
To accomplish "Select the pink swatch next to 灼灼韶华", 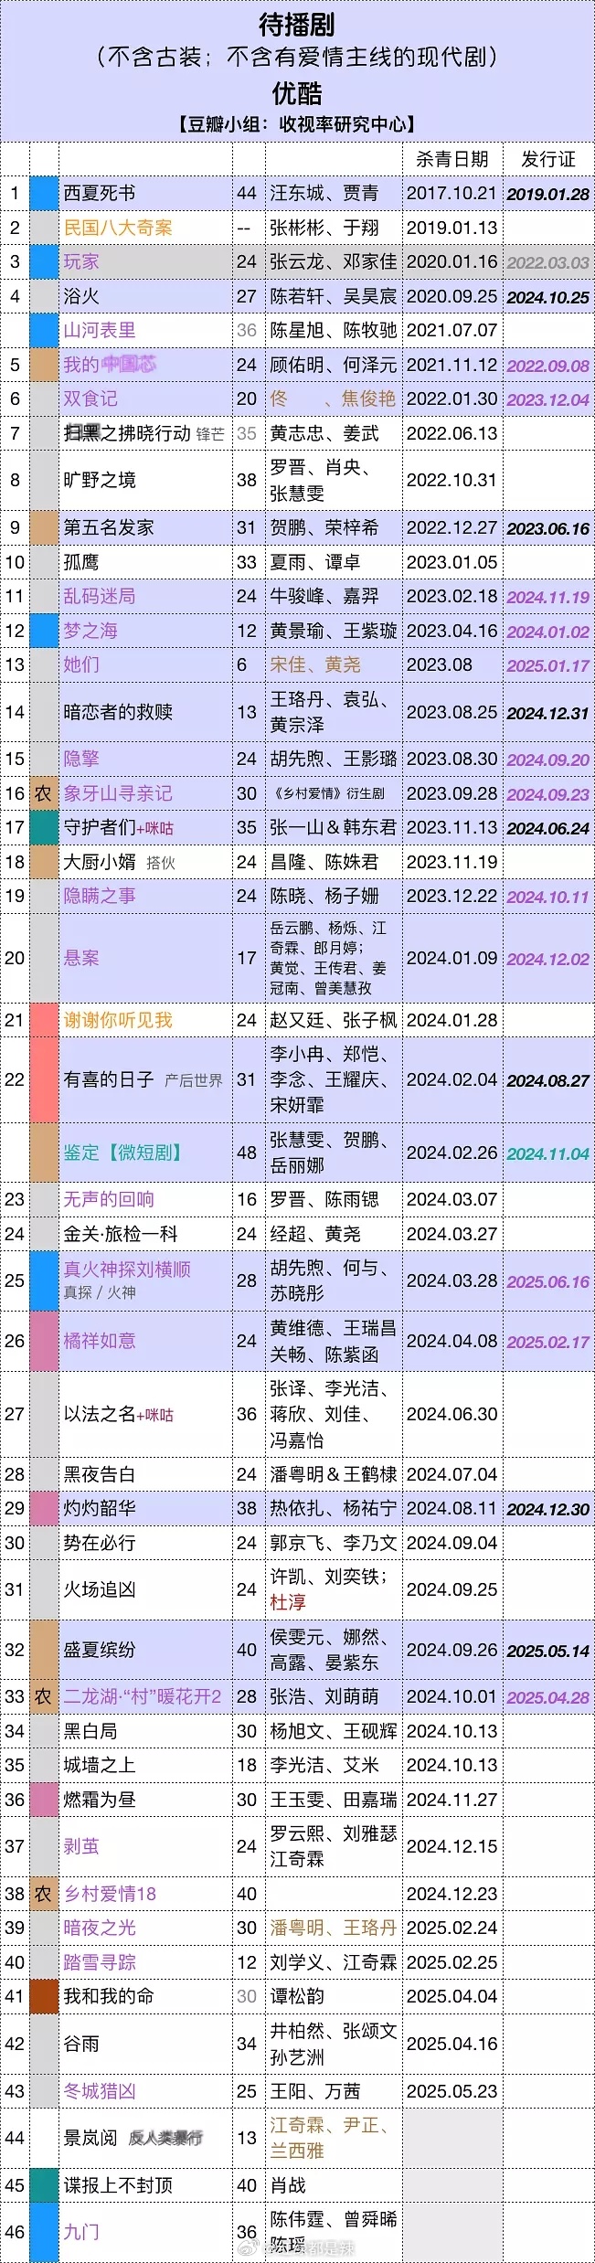I will [x=44, y=1508].
